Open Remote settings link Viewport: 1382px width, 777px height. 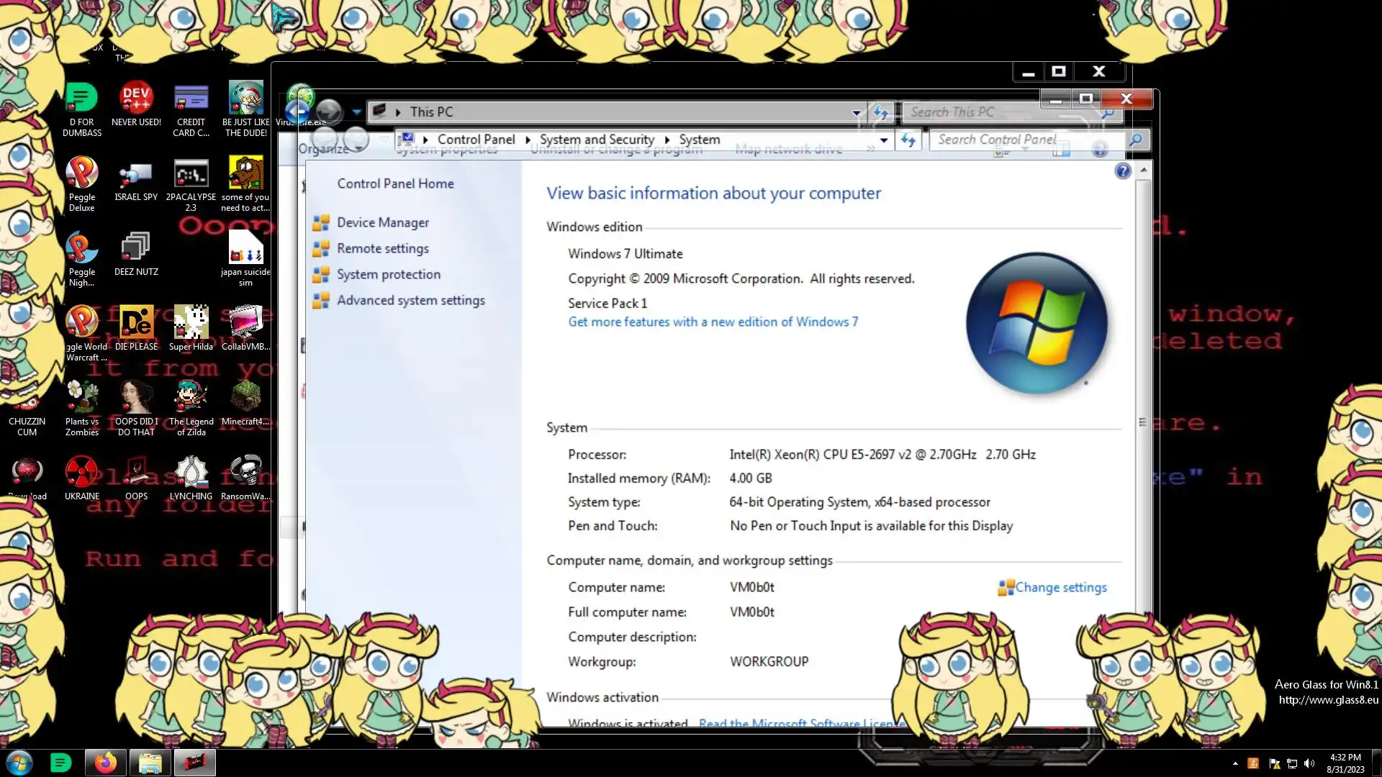[382, 249]
